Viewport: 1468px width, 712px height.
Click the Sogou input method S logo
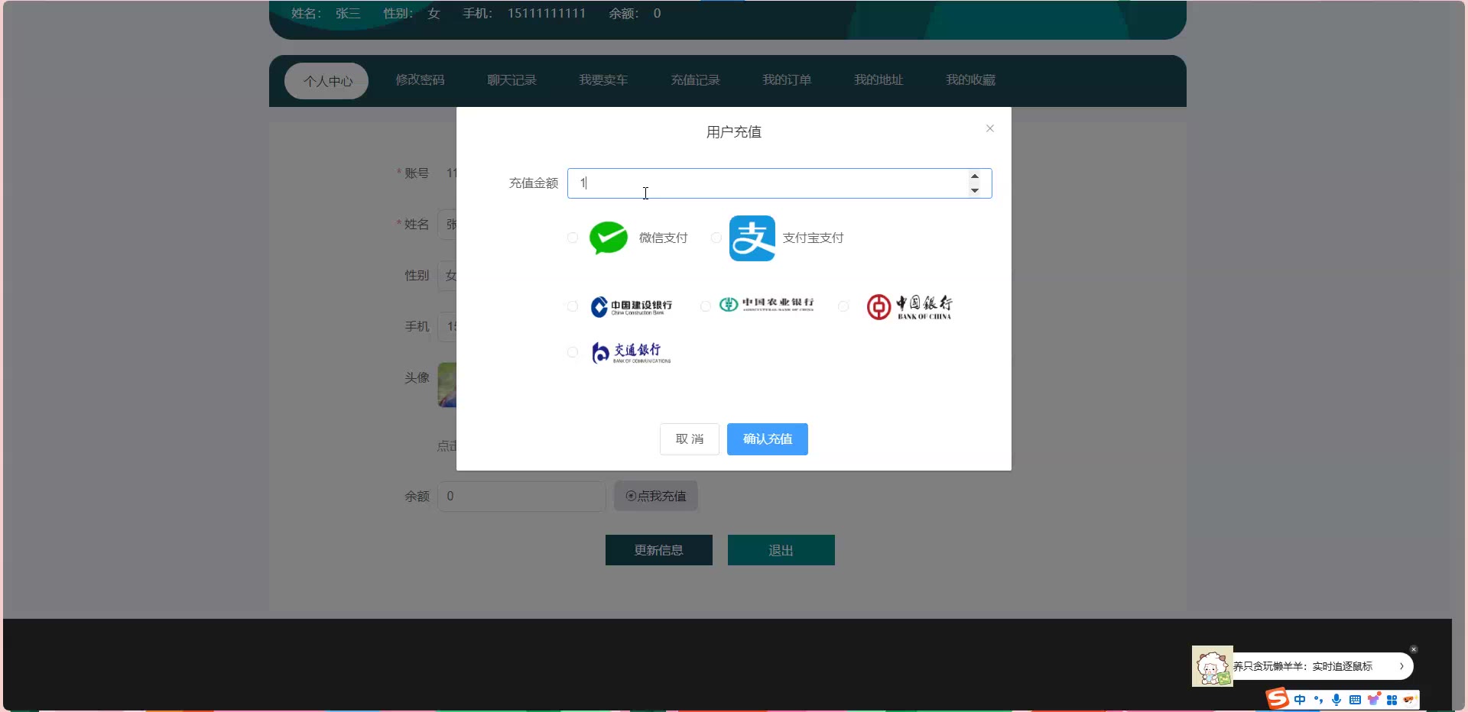point(1278,698)
